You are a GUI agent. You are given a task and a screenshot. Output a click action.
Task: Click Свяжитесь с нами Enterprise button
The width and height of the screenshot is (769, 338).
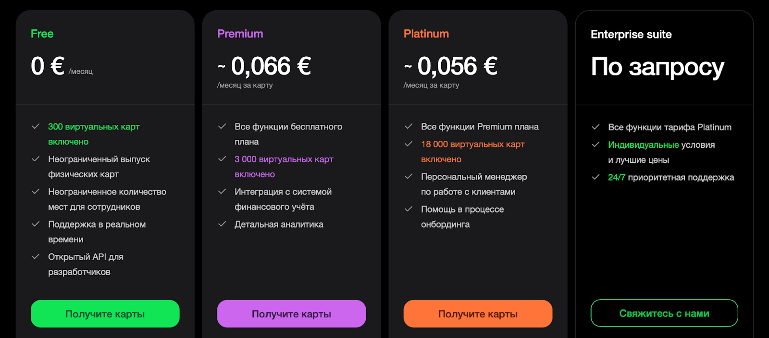pos(664,314)
